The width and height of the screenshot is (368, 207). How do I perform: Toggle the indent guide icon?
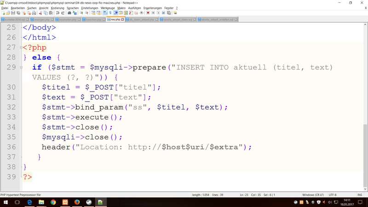tap(116, 13)
